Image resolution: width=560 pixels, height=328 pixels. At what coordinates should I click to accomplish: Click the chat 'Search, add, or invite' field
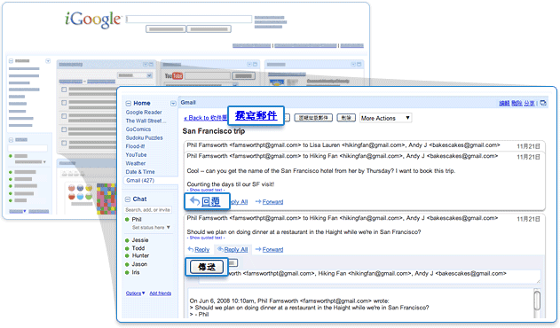[x=148, y=210]
